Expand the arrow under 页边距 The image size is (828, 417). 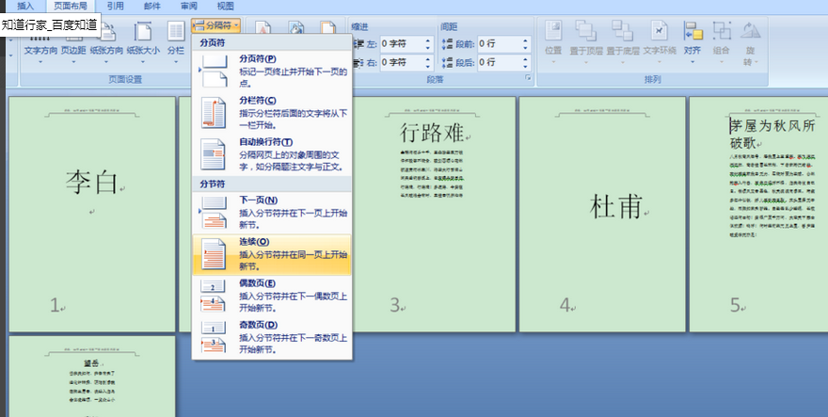[73, 61]
